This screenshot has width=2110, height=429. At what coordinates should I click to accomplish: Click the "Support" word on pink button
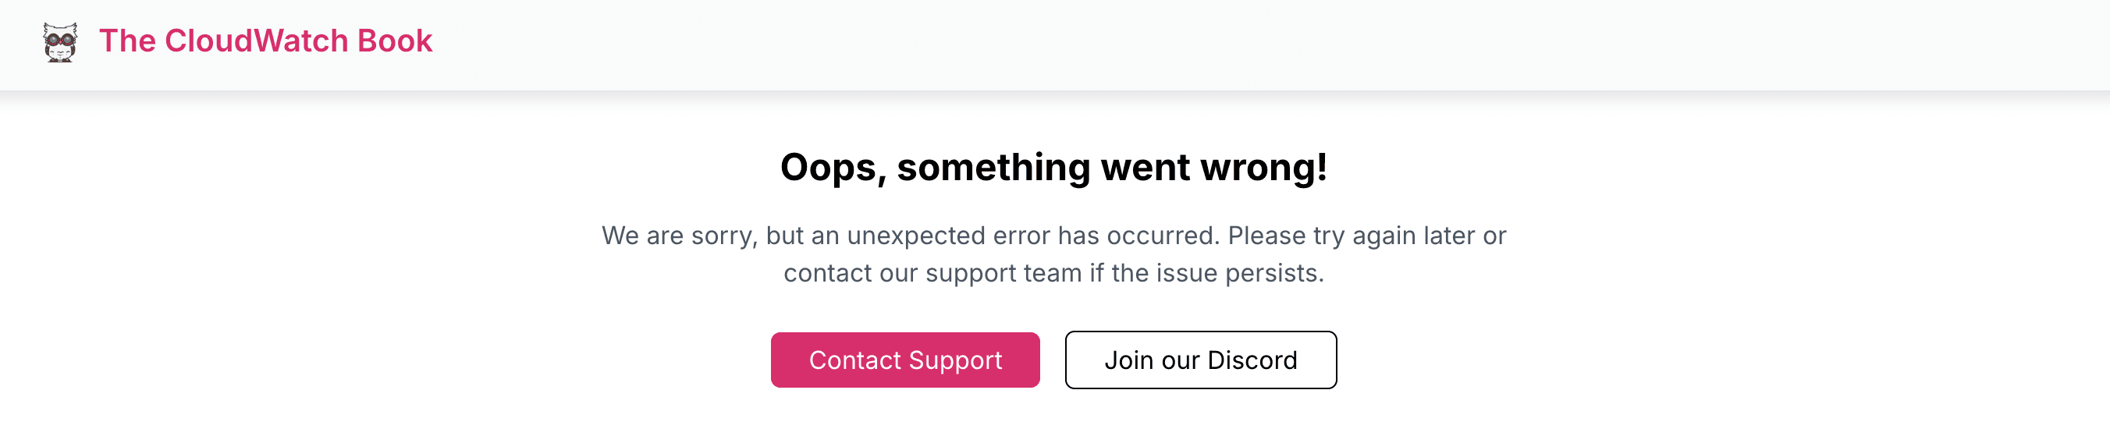955,361
